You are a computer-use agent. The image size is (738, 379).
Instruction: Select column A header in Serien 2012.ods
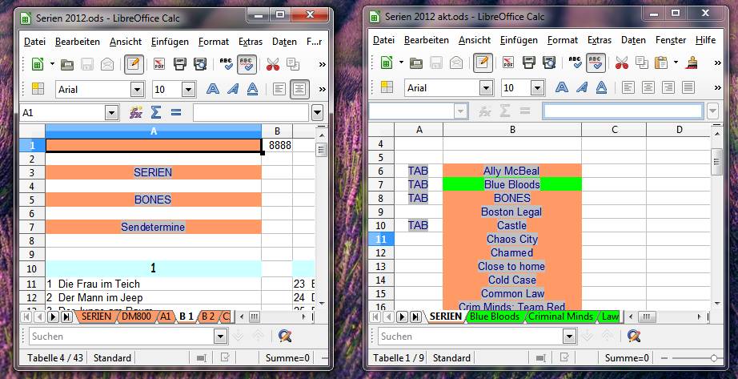[153, 131]
